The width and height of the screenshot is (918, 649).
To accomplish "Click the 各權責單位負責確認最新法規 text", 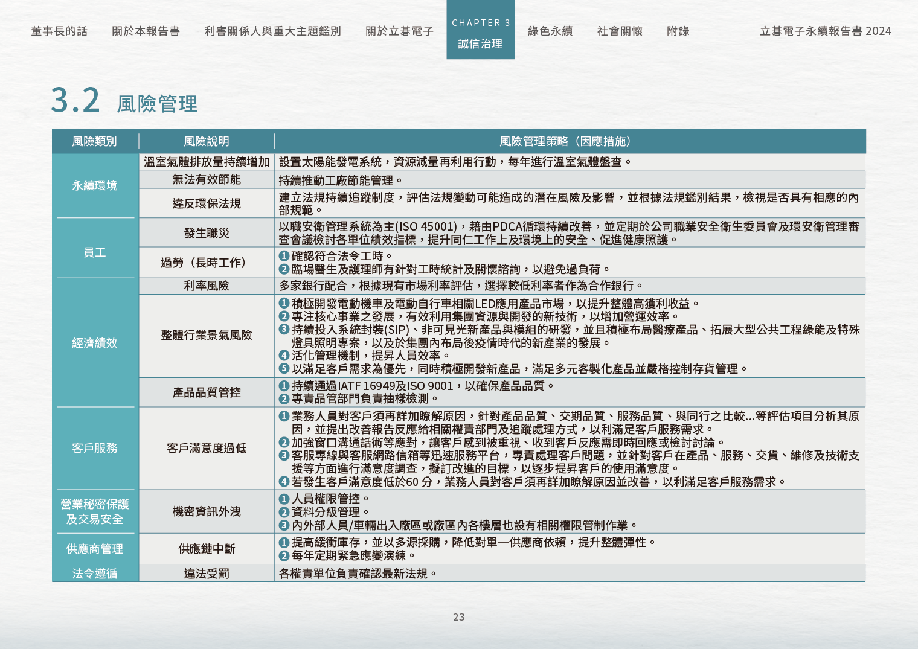I will [358, 574].
